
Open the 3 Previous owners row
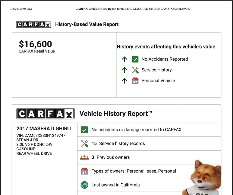pos(149,157)
